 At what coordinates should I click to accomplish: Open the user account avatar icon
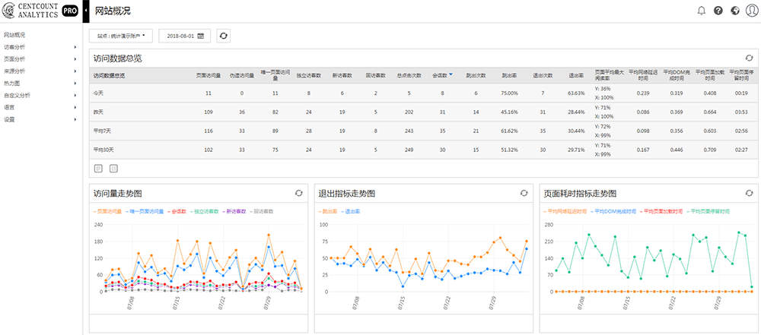[x=751, y=11]
